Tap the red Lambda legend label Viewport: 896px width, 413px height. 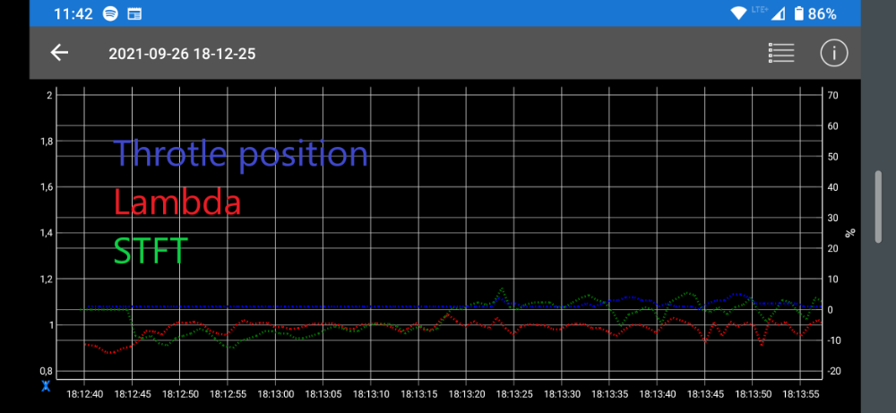(177, 202)
